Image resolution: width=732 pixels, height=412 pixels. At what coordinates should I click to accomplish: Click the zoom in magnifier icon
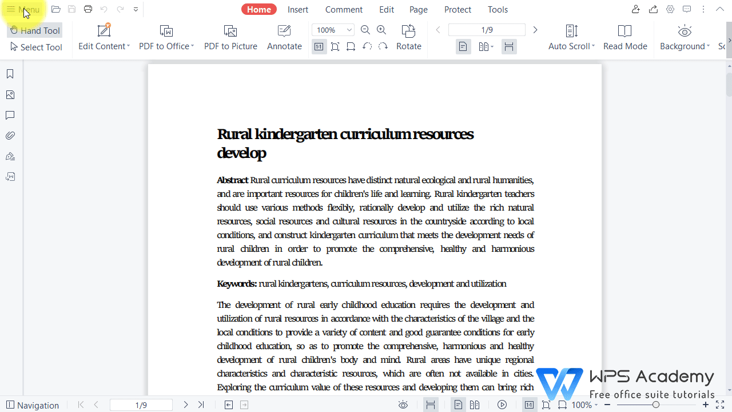[381, 30]
